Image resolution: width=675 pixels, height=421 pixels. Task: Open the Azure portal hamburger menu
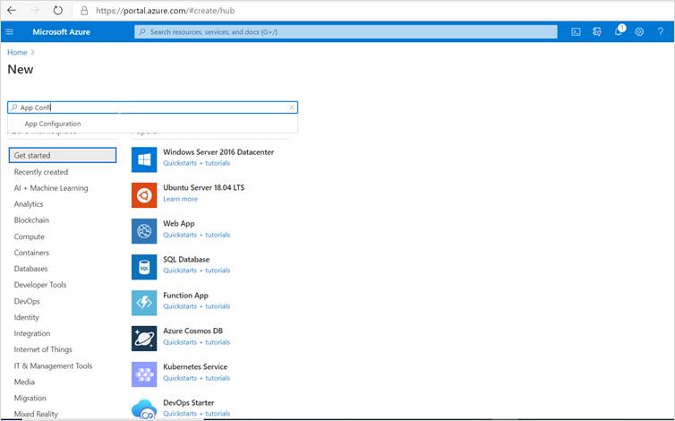click(x=10, y=32)
